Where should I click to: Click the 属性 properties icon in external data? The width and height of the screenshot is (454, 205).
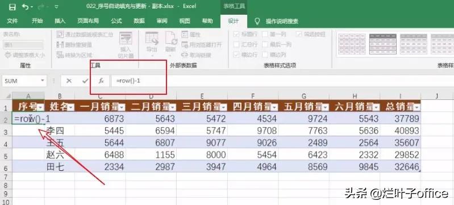tap(185, 35)
